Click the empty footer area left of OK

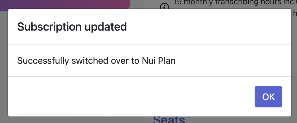click(x=131, y=97)
